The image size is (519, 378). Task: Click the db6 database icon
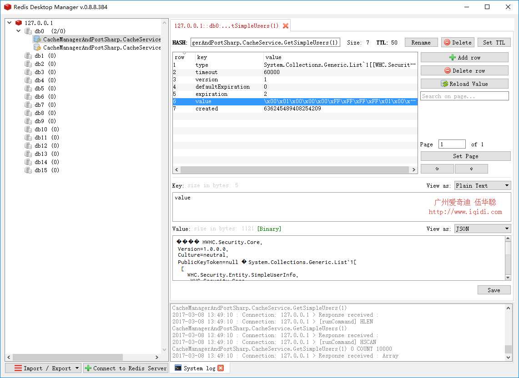(x=29, y=97)
